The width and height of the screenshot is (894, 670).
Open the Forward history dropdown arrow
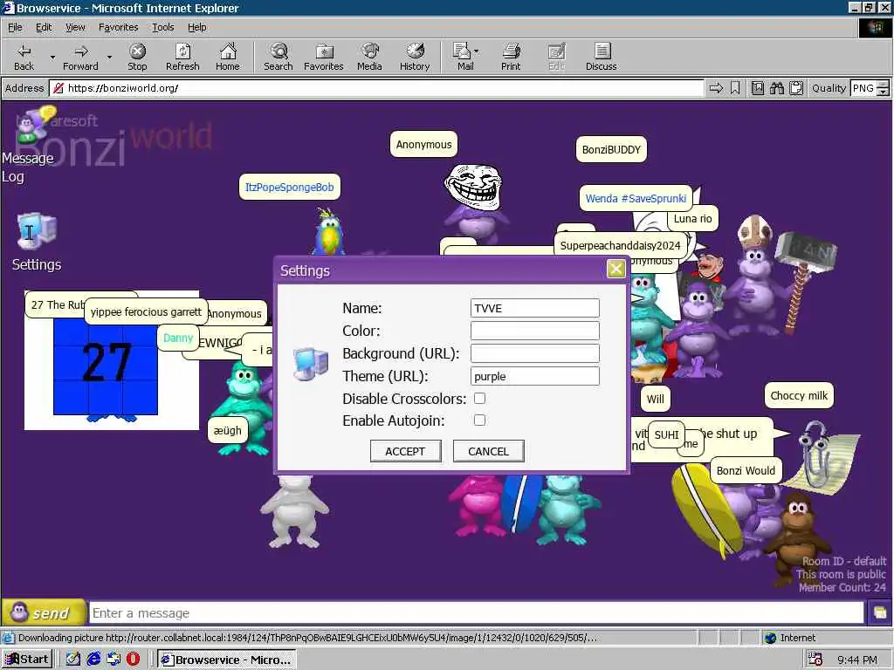(x=109, y=57)
